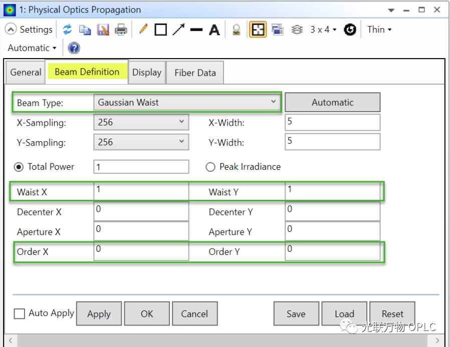Click the Reset settings button
The height and width of the screenshot is (347, 450).
coord(392,313)
